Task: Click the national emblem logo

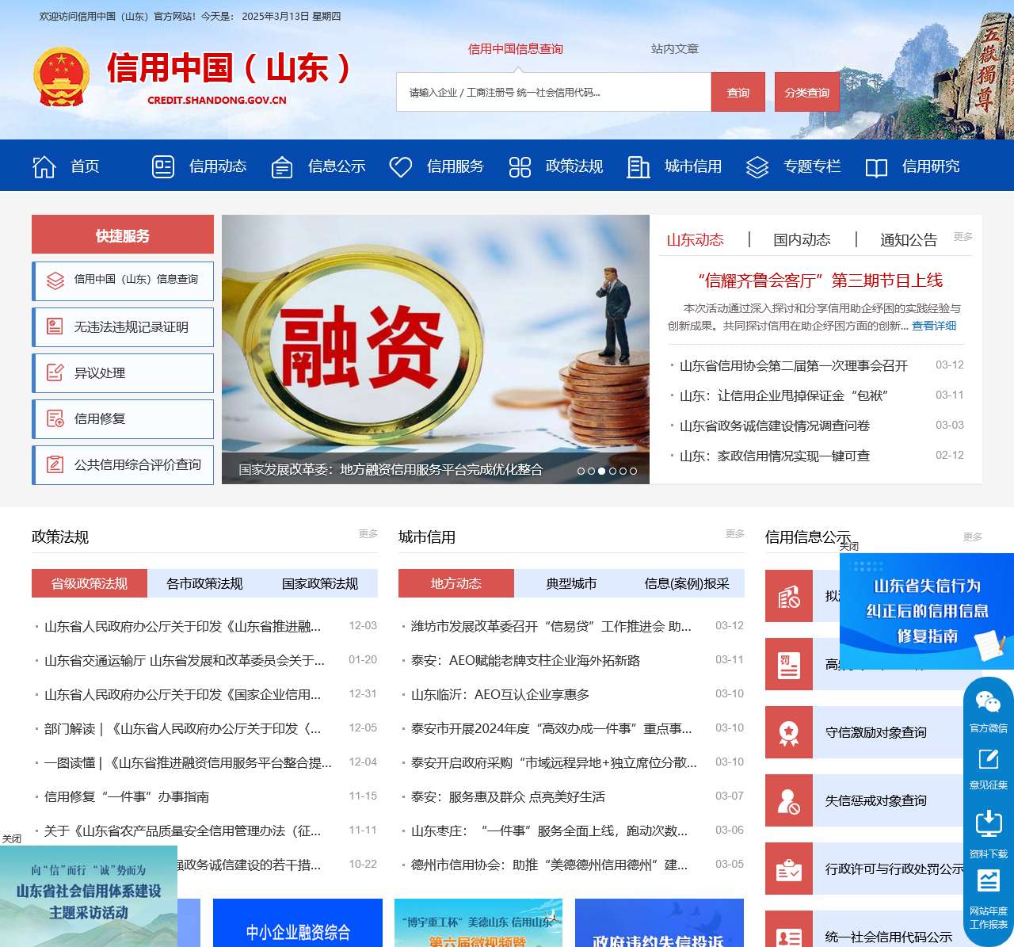Action: [x=62, y=77]
